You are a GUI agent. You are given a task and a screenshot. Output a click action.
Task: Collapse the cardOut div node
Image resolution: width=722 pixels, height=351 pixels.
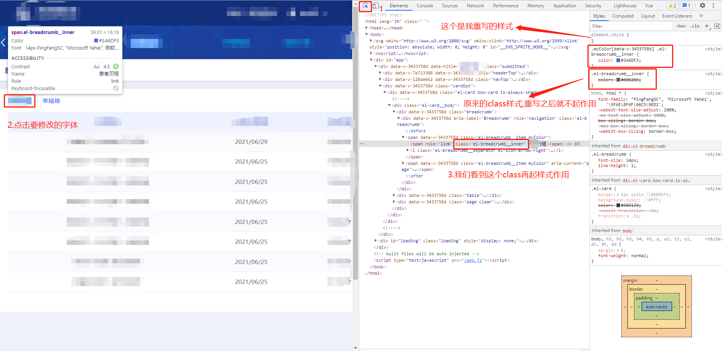380,86
